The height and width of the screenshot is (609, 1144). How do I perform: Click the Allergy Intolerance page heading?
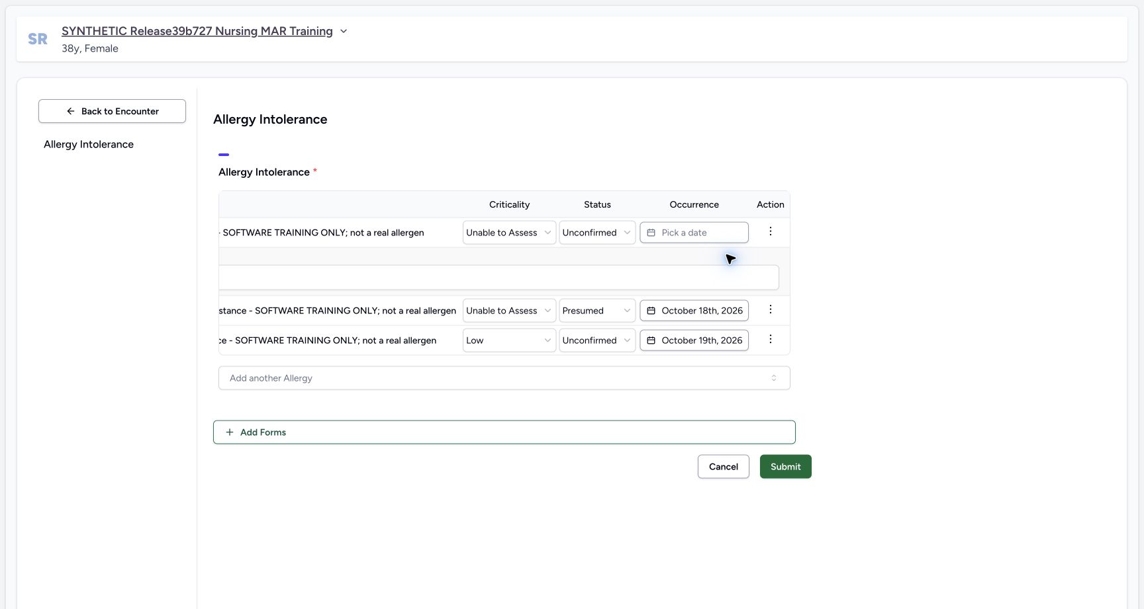click(270, 119)
